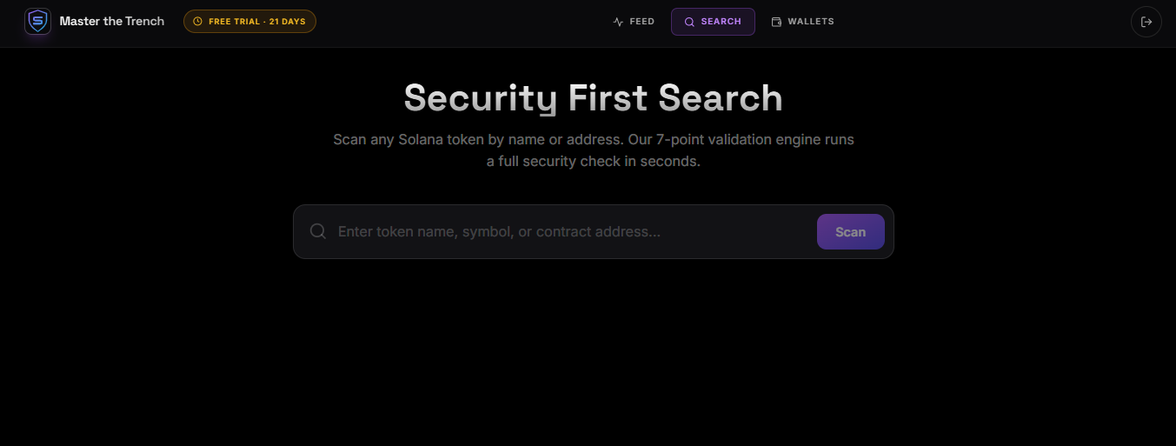This screenshot has width=1176, height=446.
Task: Click the shield logo icon
Action: pos(37,21)
